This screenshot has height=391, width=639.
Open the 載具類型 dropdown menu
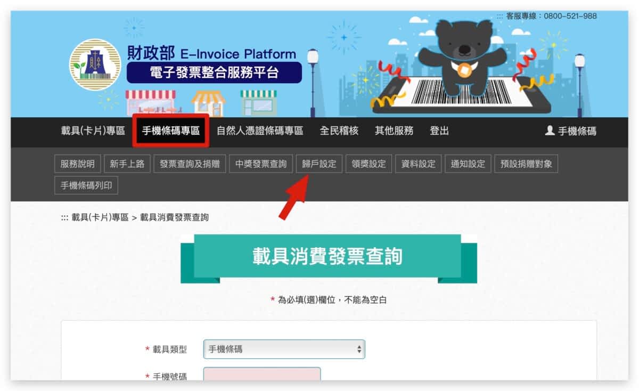[284, 349]
